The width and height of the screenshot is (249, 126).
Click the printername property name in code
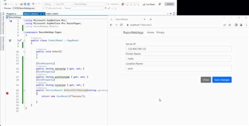click(x=62, y=77)
